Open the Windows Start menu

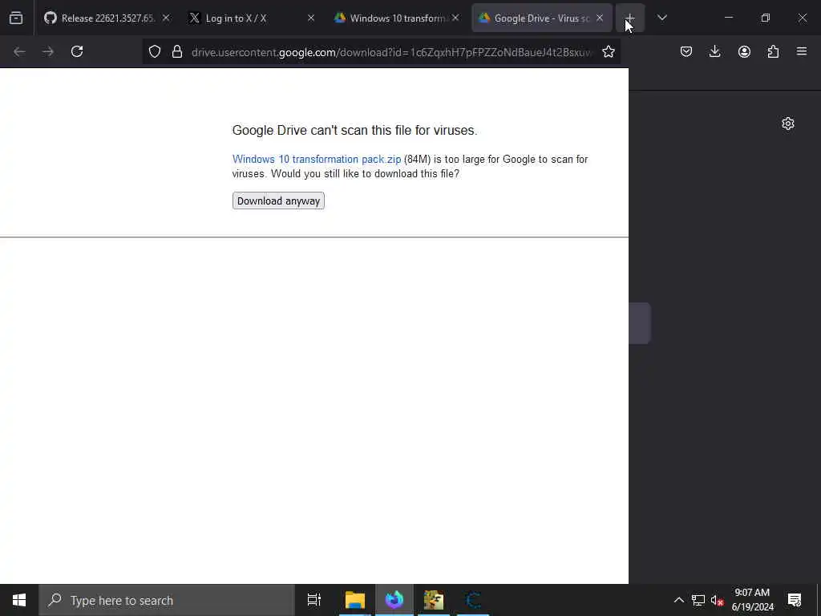tap(19, 600)
